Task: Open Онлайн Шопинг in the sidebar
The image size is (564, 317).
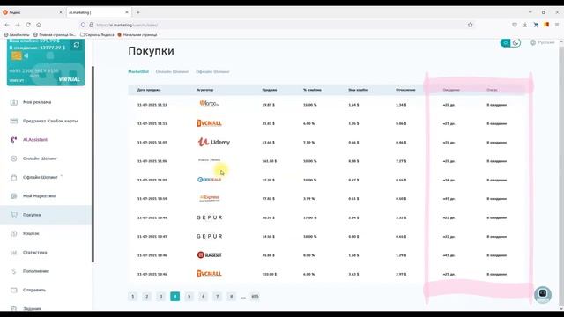Action: click(40, 158)
